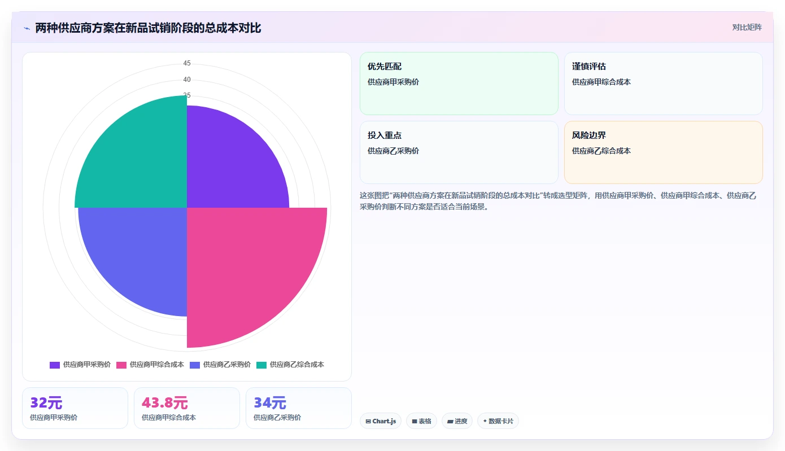Toggle the 供应商甲综合成本 legend swatch
This screenshot has width=785, height=451.
pyautogui.click(x=121, y=365)
